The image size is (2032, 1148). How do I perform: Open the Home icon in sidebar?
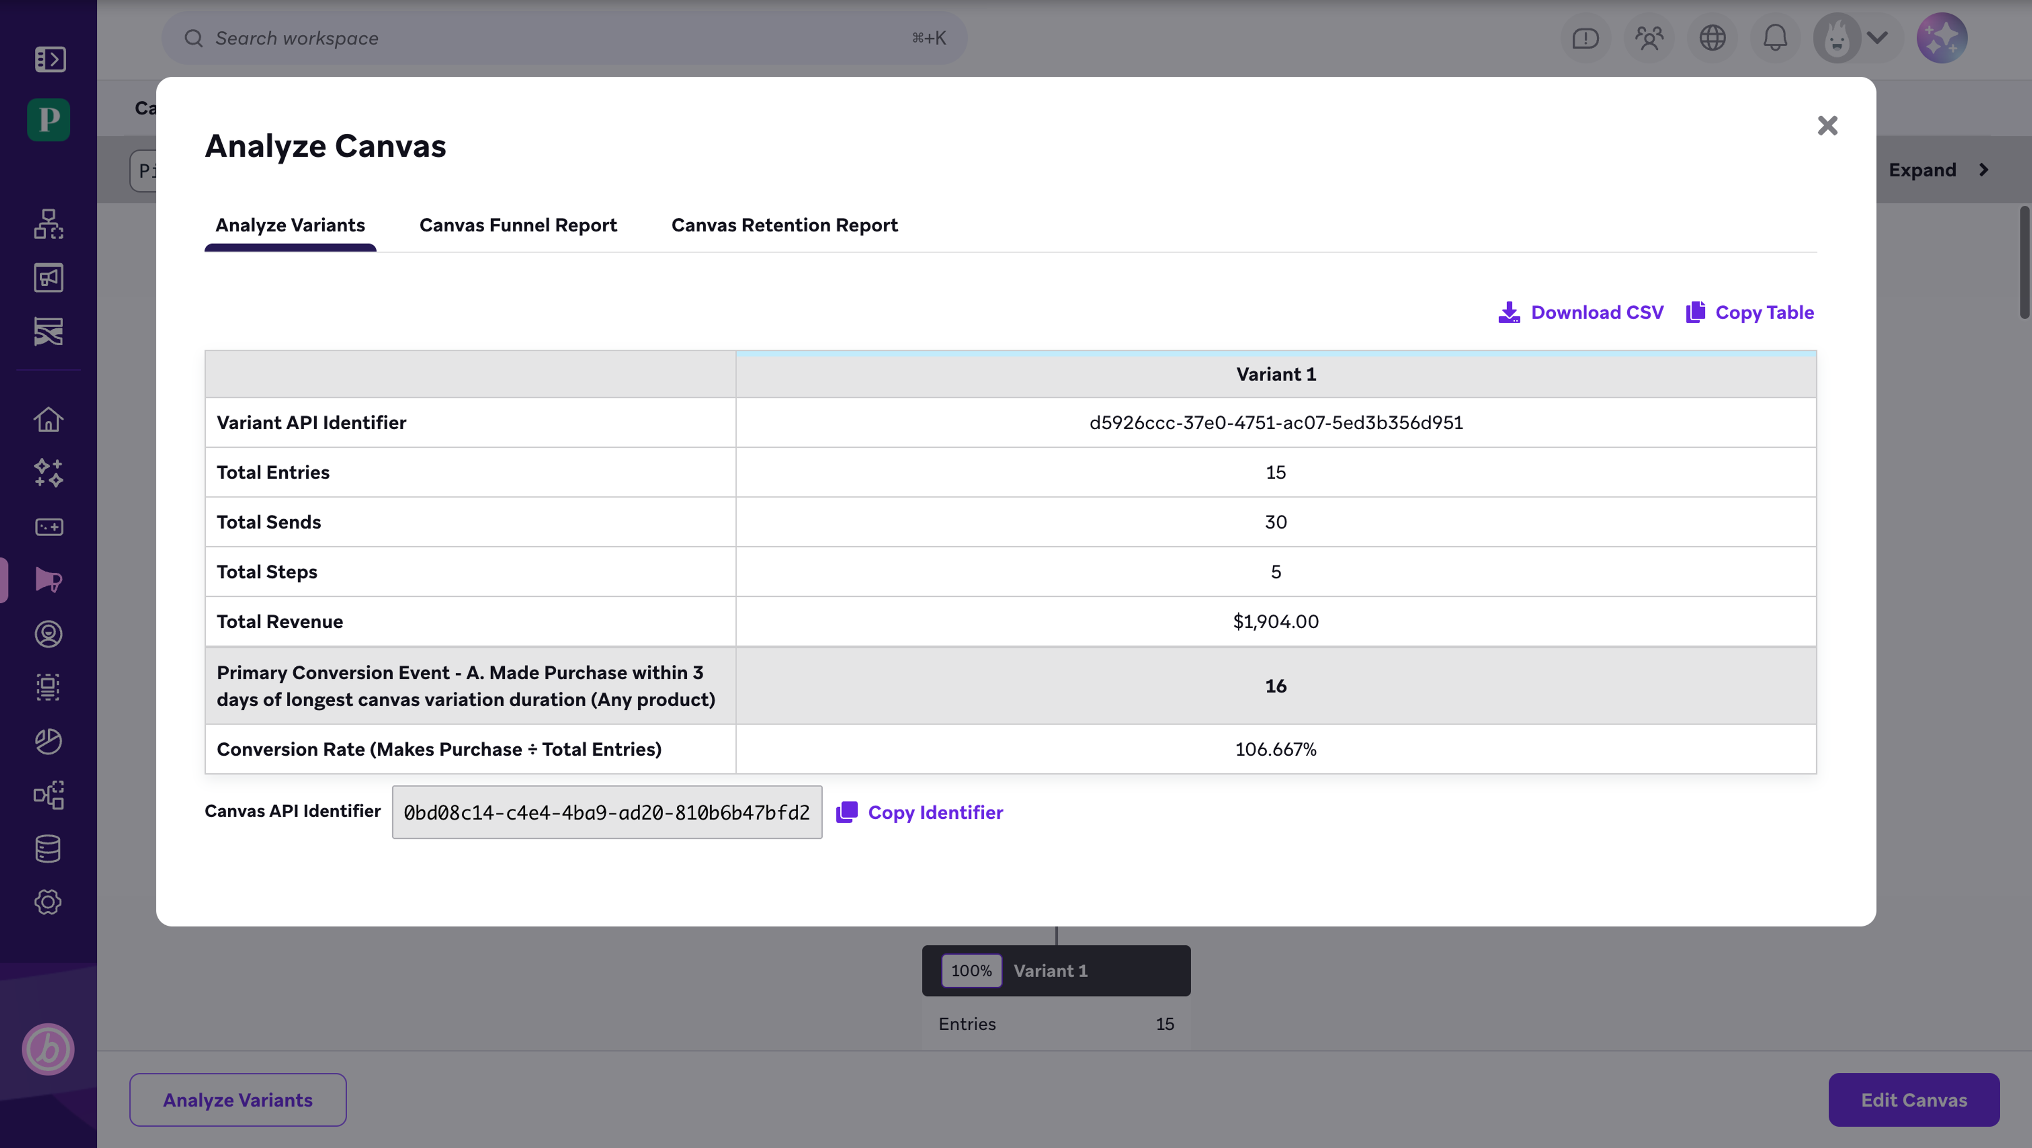[48, 419]
